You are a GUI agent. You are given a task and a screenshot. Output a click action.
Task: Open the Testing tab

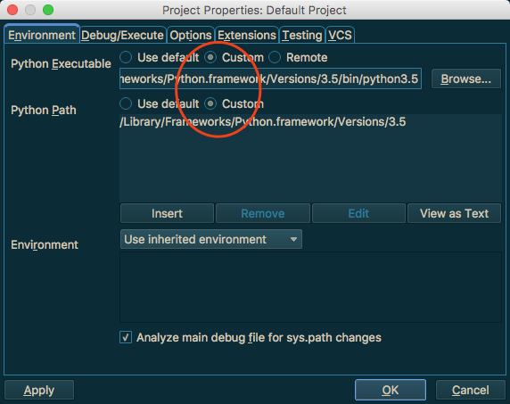[302, 35]
